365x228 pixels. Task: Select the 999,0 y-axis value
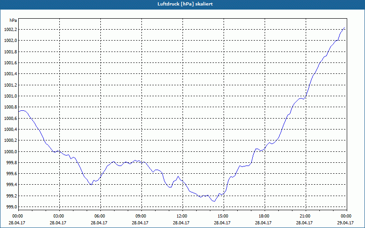(x=11, y=207)
